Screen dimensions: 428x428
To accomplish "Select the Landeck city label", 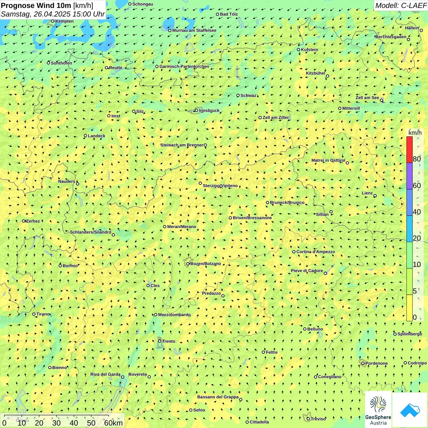I will click(97, 136).
